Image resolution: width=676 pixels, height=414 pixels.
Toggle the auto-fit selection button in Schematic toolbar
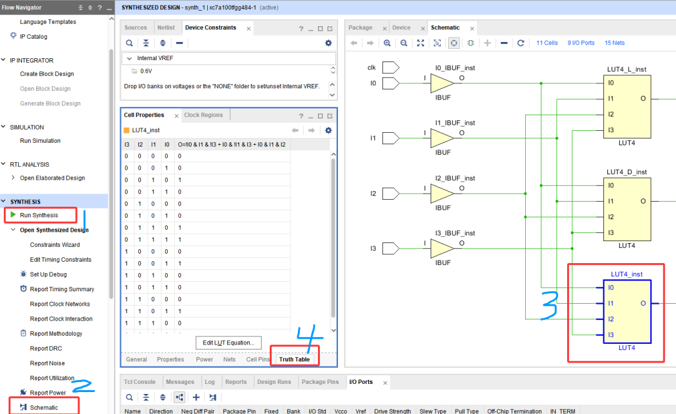click(x=454, y=43)
